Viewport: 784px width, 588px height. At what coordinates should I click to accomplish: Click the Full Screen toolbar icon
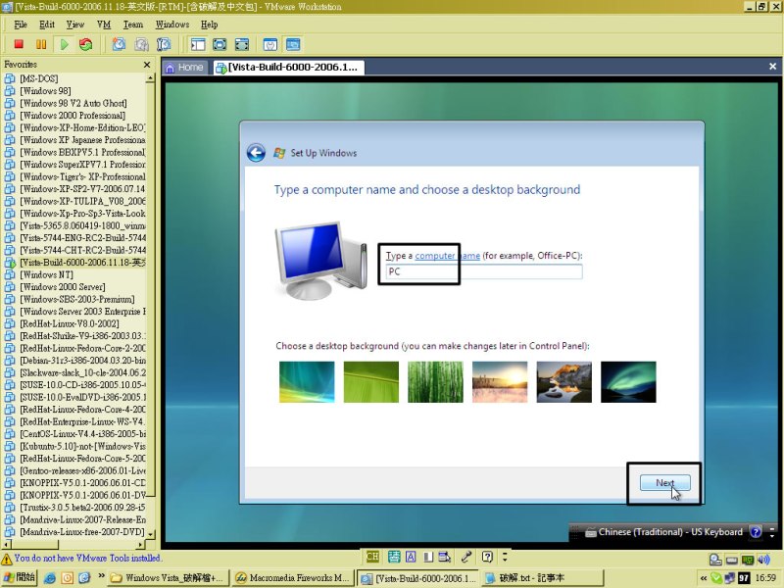click(242, 44)
